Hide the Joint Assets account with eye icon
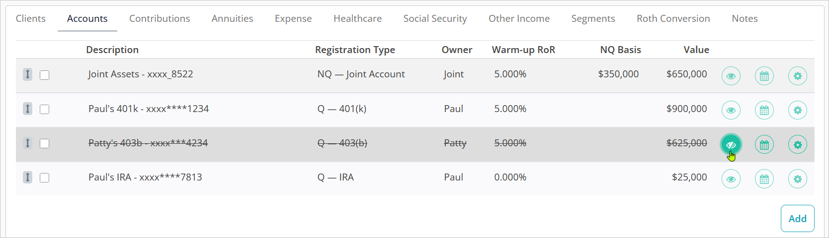Viewport: 829px width, 238px height. pos(731,76)
